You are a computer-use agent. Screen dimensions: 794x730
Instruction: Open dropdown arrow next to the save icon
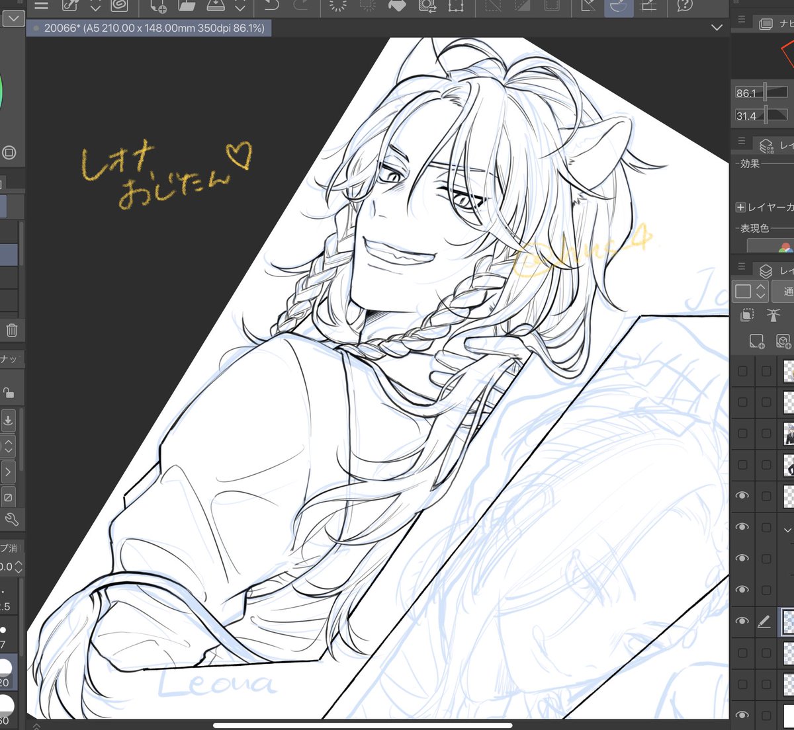240,7
